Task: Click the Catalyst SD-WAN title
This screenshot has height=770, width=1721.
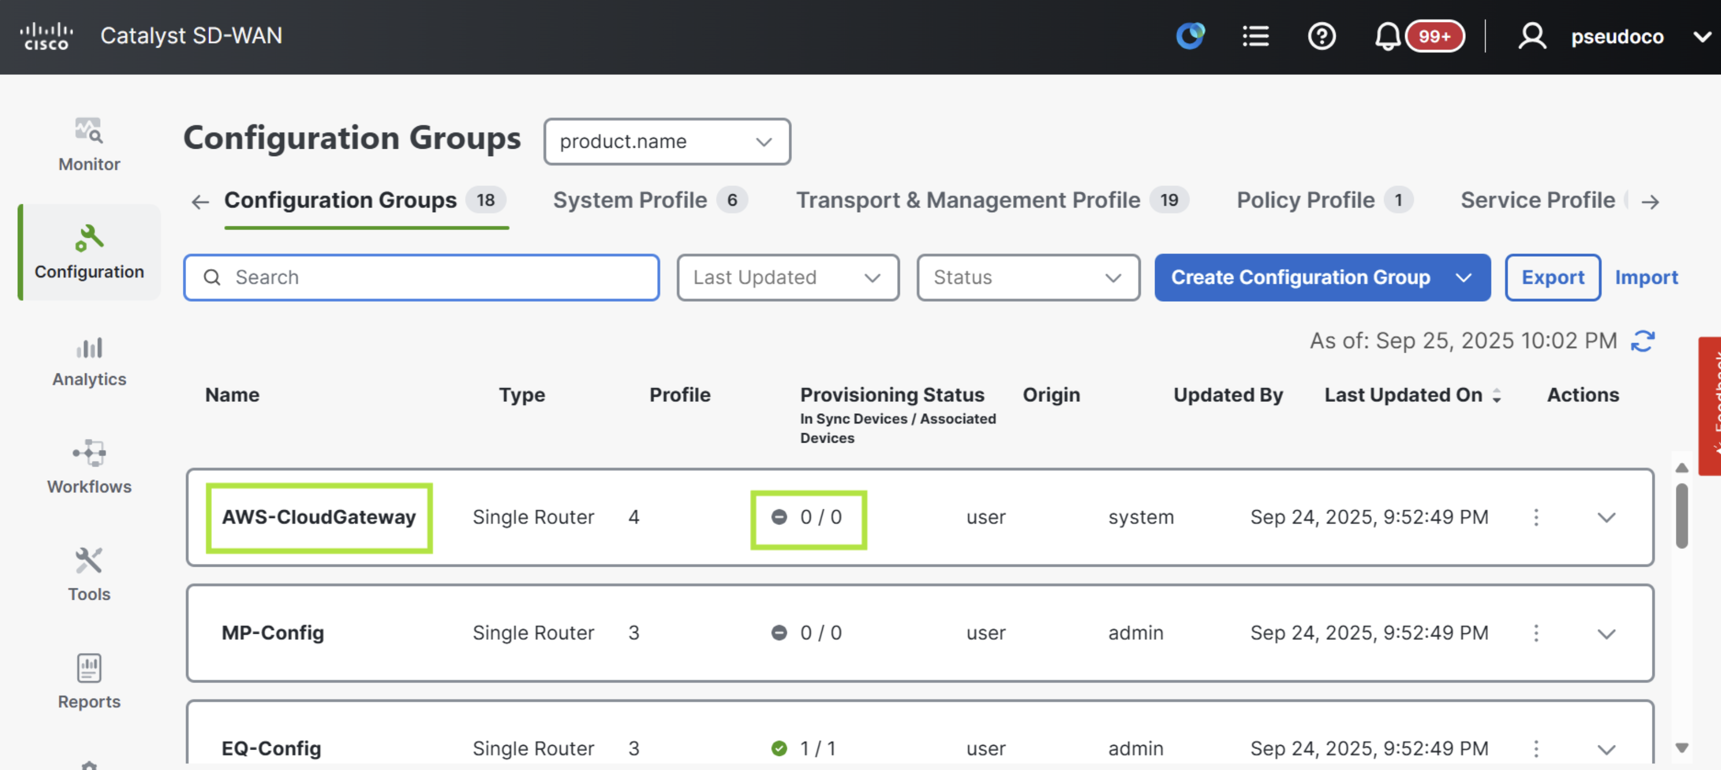Action: (x=191, y=36)
